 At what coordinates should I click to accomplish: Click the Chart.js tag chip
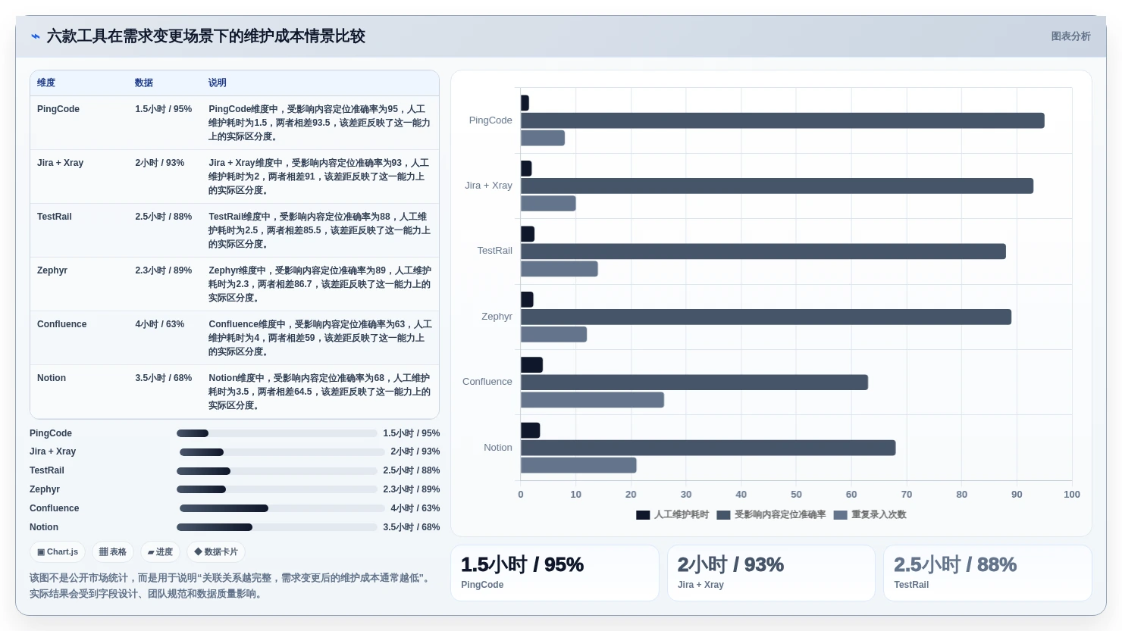click(x=58, y=552)
